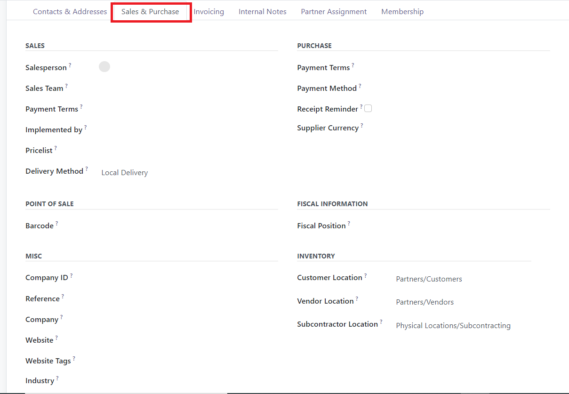This screenshot has height=394, width=569.
Task: Click the Salesperson avatar placeholder circle
Action: [104, 67]
